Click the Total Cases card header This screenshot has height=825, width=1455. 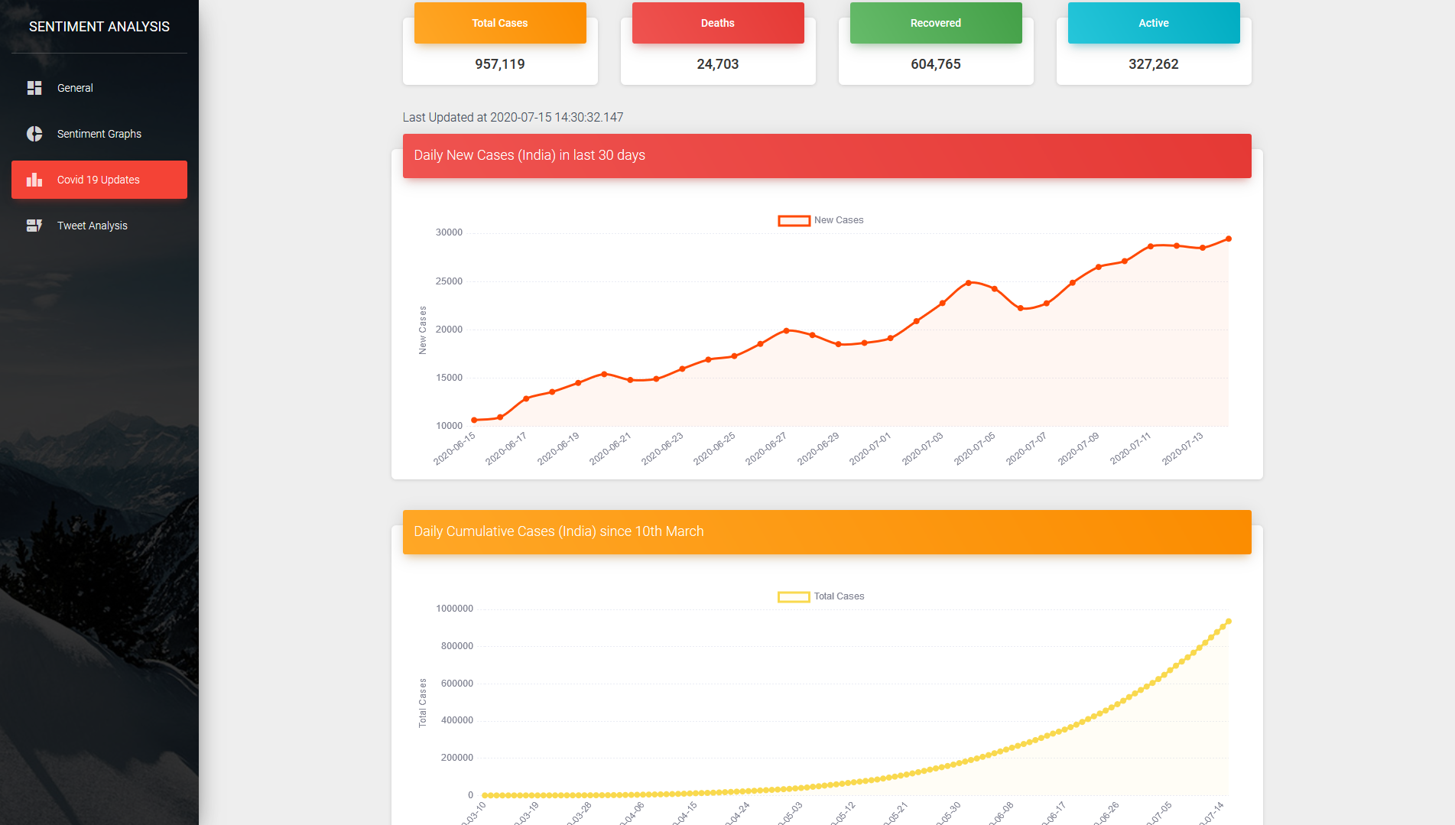(500, 23)
